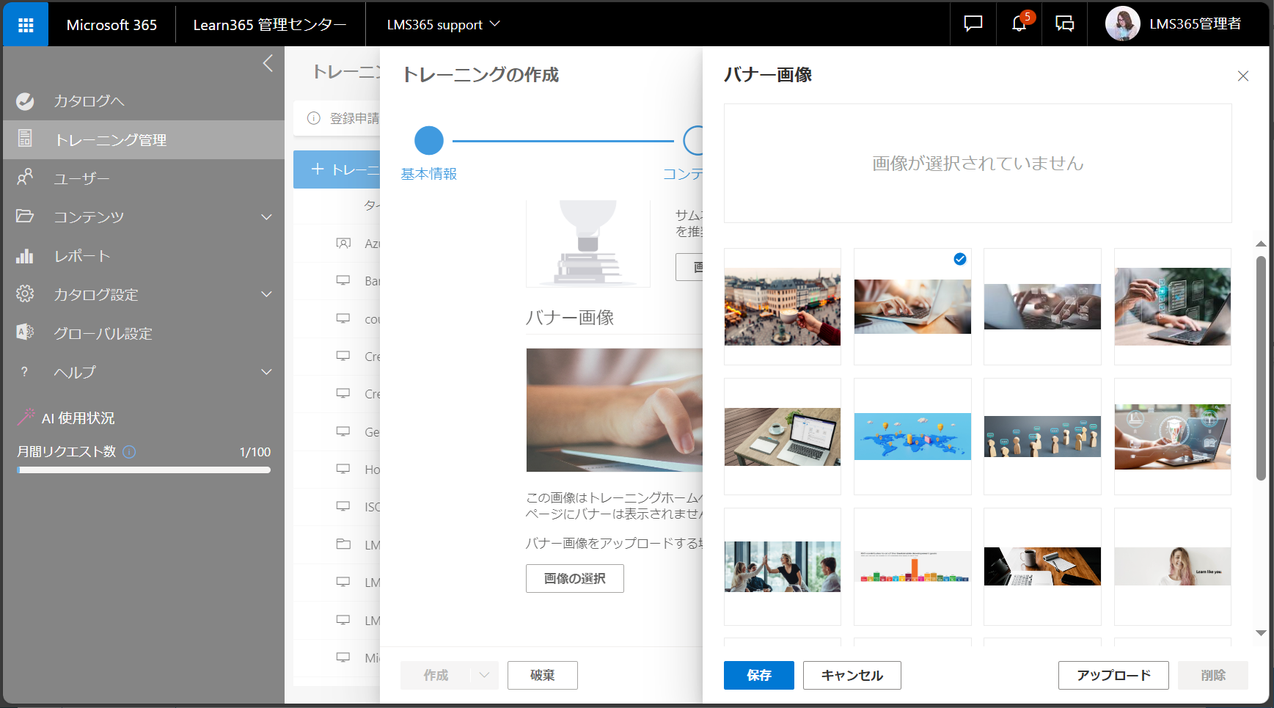The height and width of the screenshot is (708, 1274).
Task: Click the レポート bar chart icon
Action: pyautogui.click(x=25, y=255)
